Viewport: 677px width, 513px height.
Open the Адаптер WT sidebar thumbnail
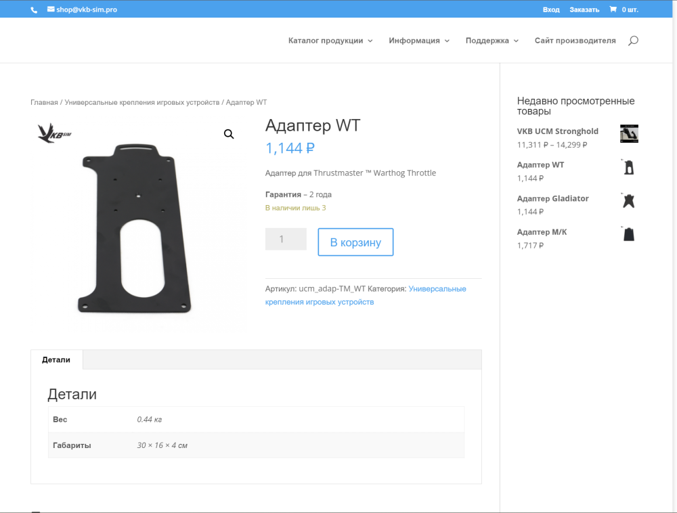pos(629,167)
